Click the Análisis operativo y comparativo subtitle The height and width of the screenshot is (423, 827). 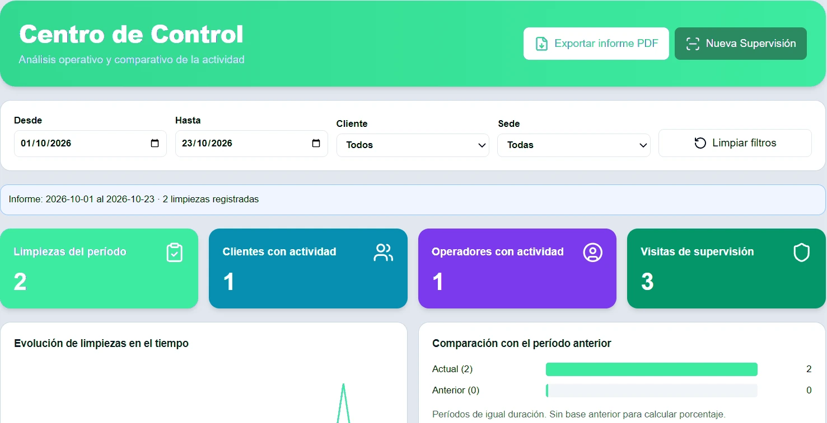click(x=132, y=60)
